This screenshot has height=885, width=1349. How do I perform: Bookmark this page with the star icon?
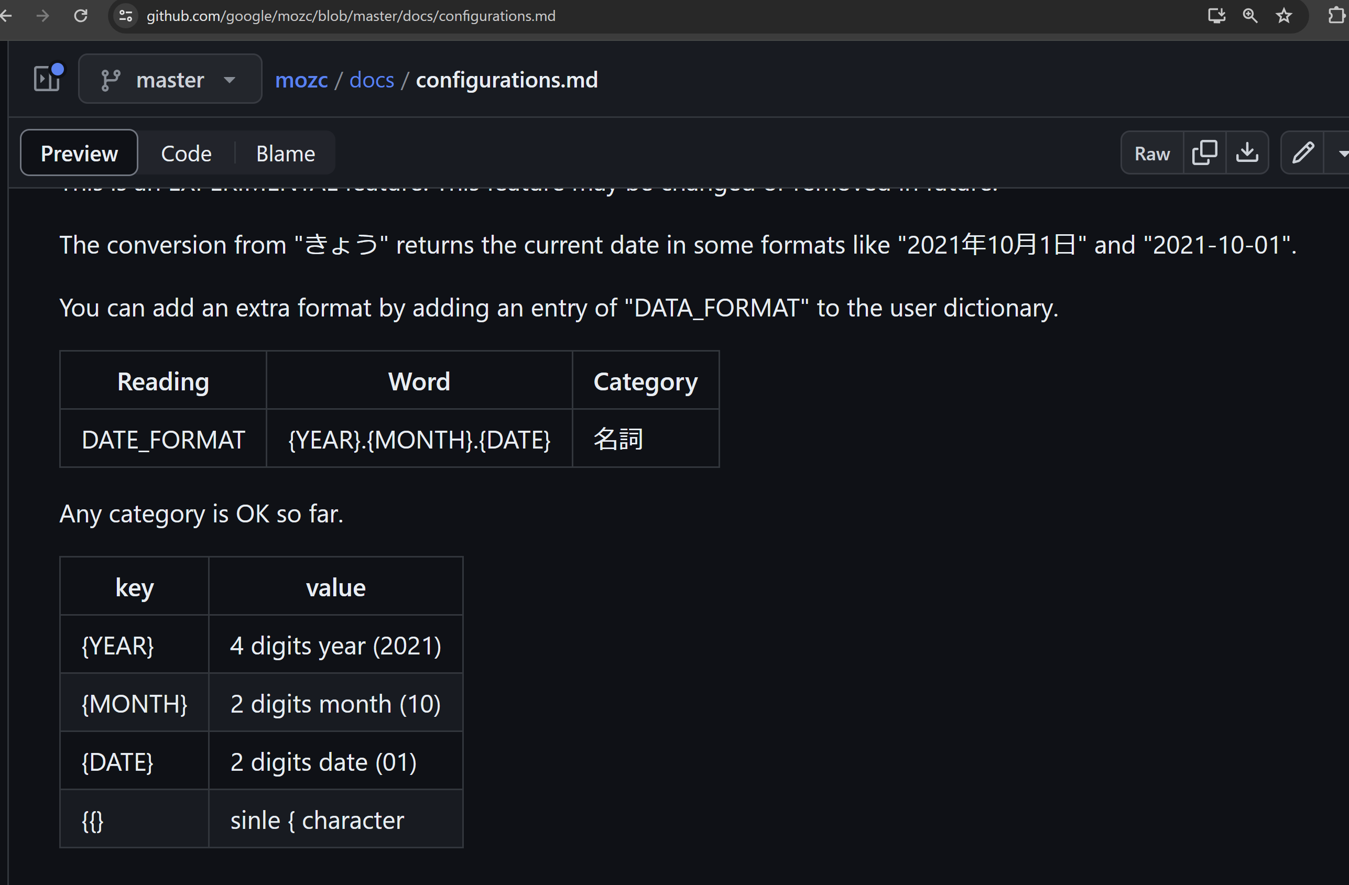(x=1284, y=16)
